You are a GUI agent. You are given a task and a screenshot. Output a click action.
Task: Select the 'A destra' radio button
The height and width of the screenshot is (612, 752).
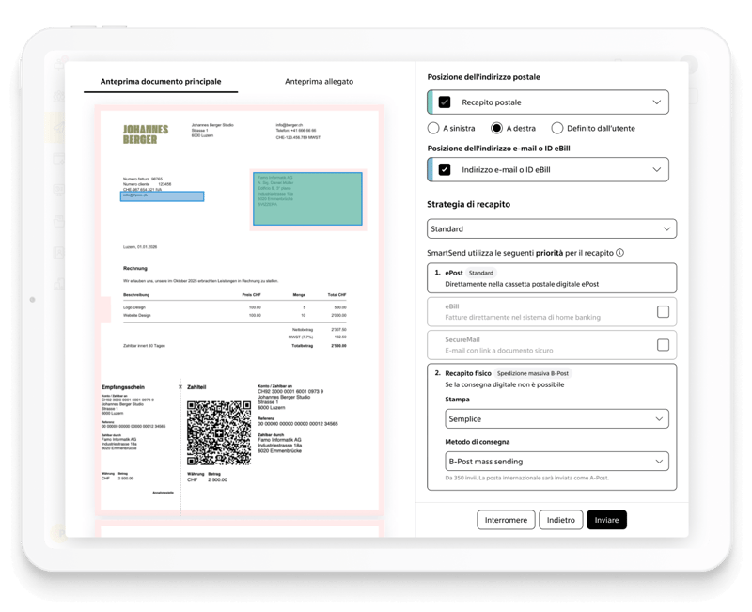click(497, 129)
